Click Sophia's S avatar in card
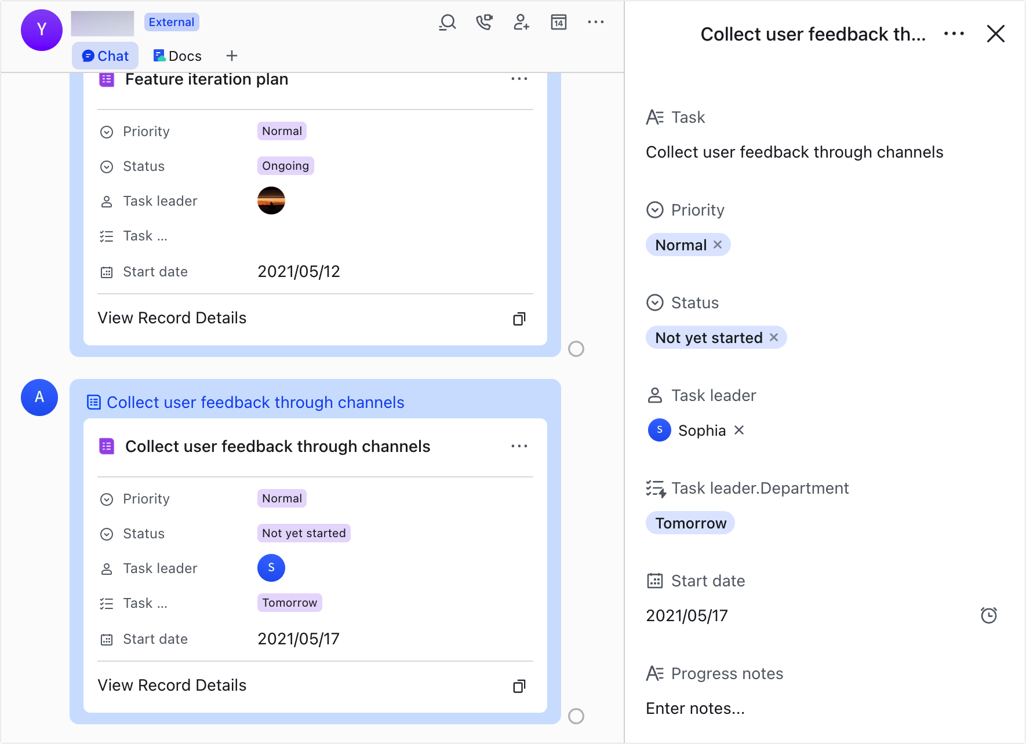 [x=271, y=568]
